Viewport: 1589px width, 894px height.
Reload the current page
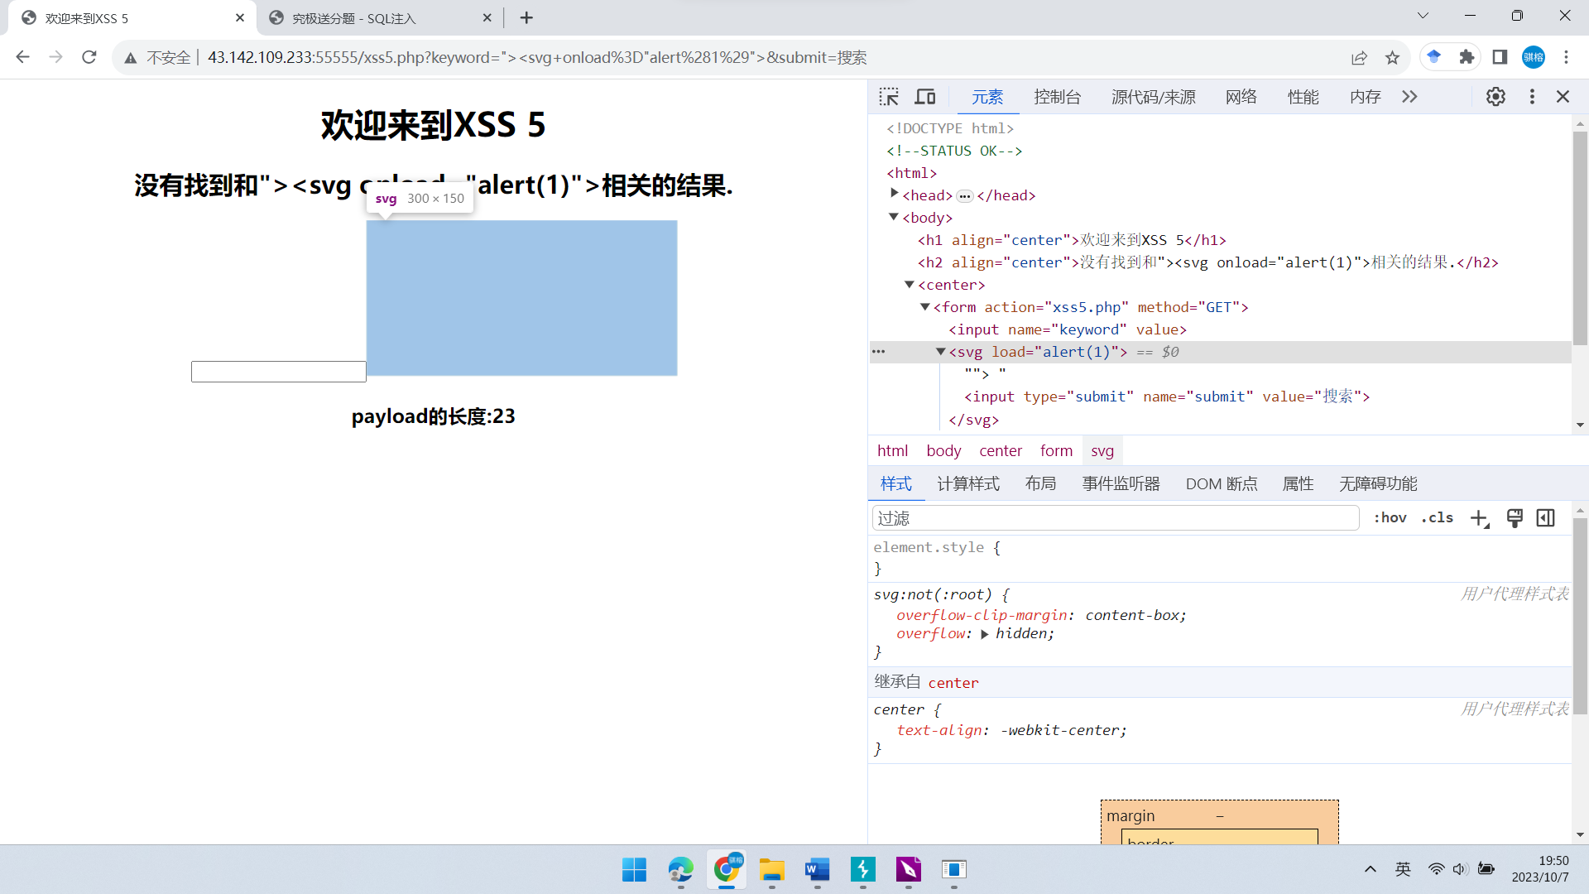89,57
